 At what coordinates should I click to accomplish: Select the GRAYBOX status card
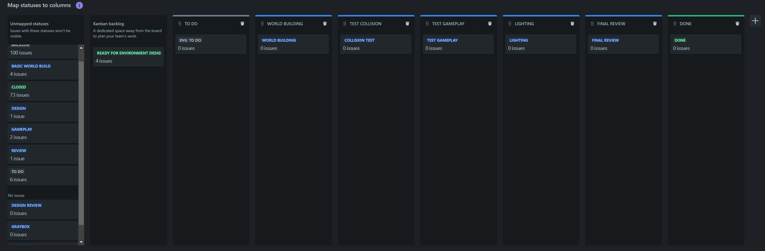coord(43,231)
